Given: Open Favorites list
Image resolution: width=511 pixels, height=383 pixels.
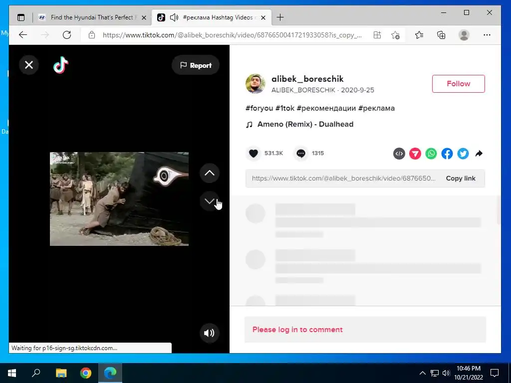Looking at the screenshot, I should point(419,35).
